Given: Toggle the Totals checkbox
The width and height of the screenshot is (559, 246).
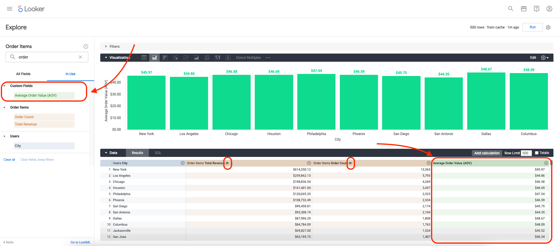Looking at the screenshot, I should [537, 153].
